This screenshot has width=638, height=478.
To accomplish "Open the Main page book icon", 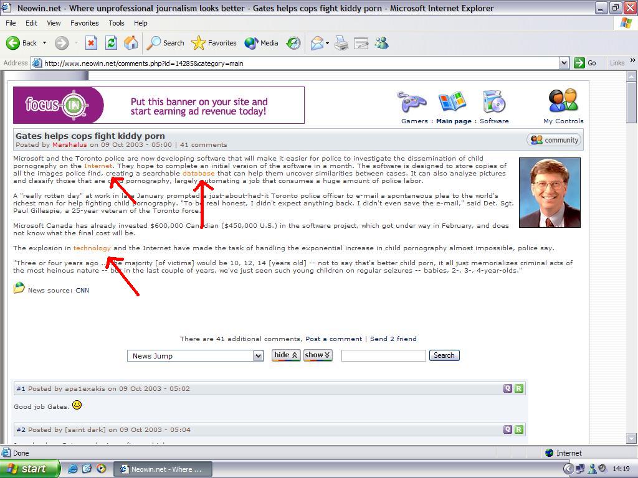I will [452, 101].
